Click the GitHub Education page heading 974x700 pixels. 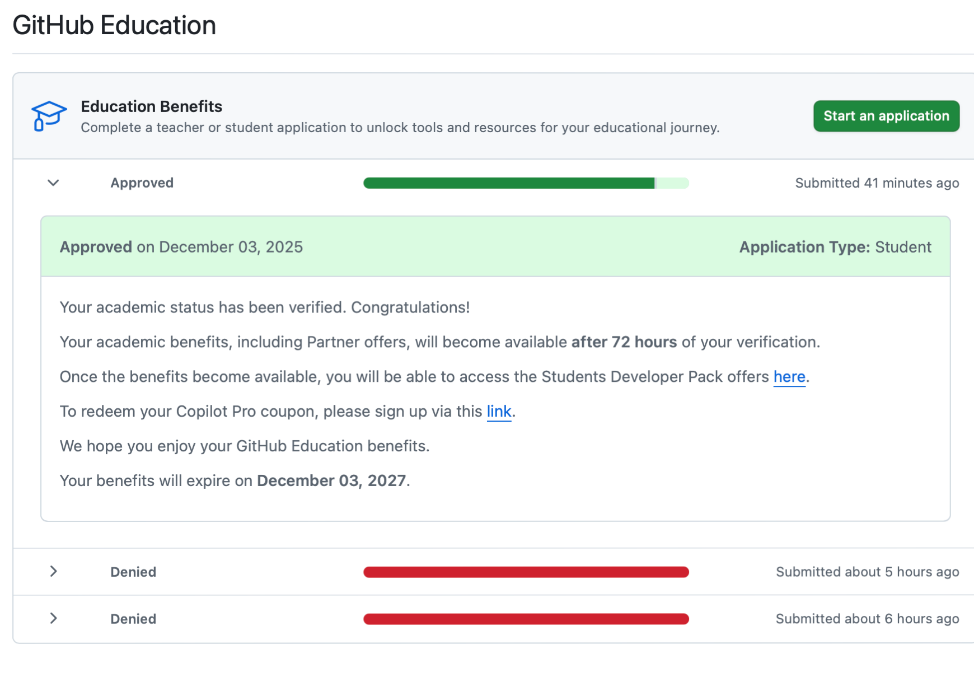coord(114,25)
